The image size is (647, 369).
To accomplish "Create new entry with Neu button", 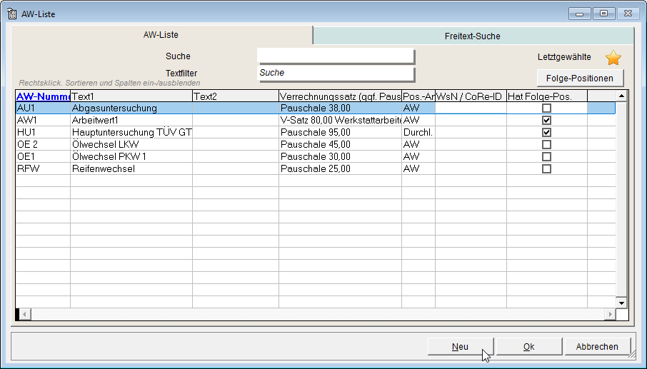I will tap(460, 346).
